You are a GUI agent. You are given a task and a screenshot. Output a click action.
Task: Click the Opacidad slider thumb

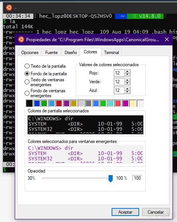(110, 179)
